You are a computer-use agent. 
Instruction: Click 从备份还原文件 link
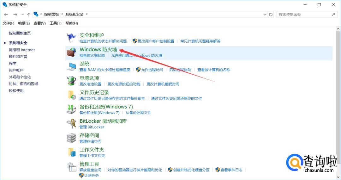pos(138,113)
